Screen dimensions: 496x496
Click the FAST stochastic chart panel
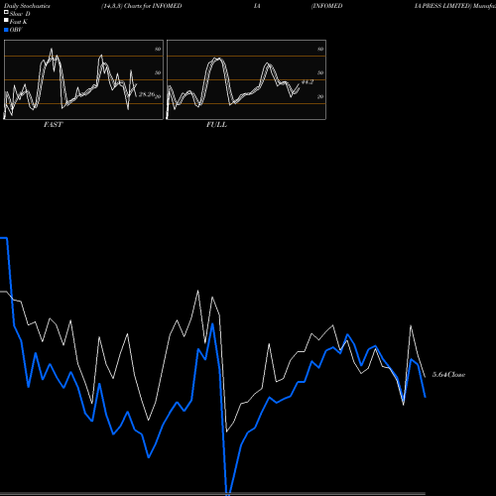point(83,79)
